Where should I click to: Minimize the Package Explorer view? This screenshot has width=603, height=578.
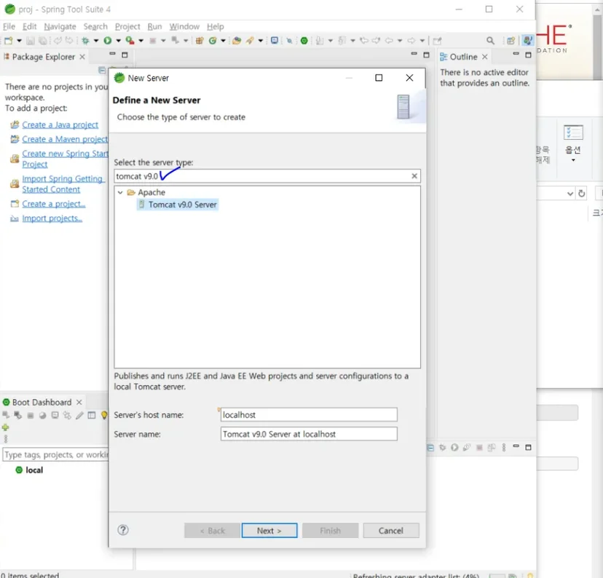coord(112,54)
